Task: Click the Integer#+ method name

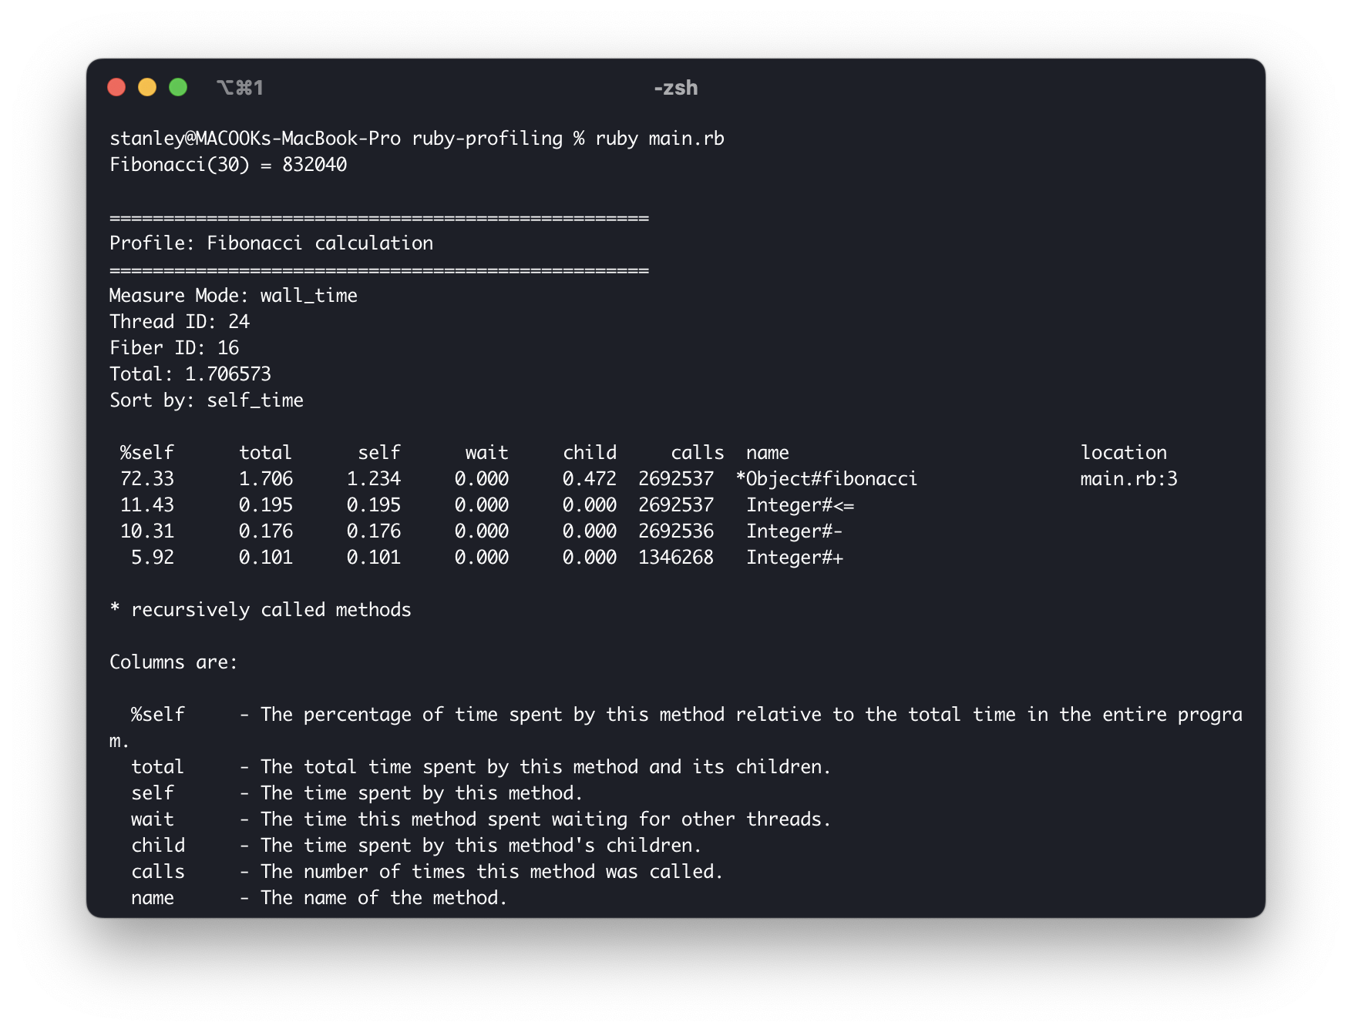Action: pyautogui.click(x=795, y=558)
